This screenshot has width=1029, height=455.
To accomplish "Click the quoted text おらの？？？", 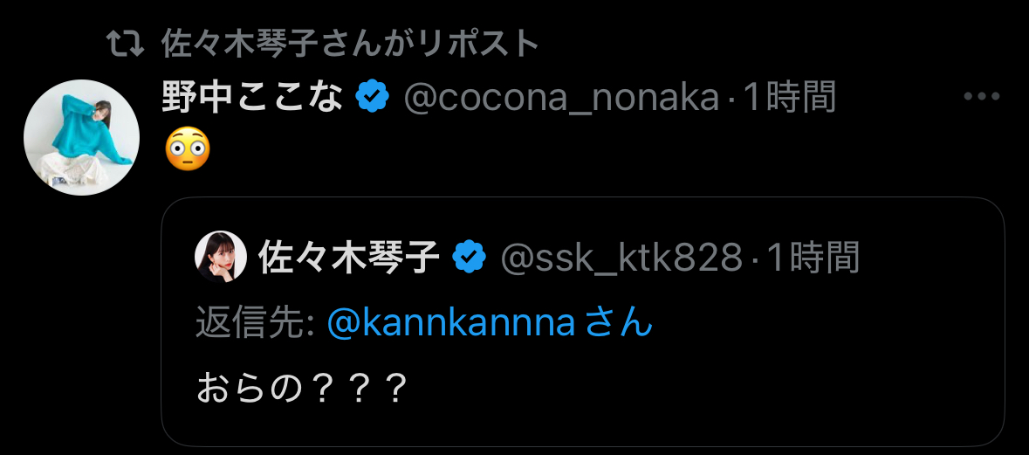I will click(x=302, y=389).
